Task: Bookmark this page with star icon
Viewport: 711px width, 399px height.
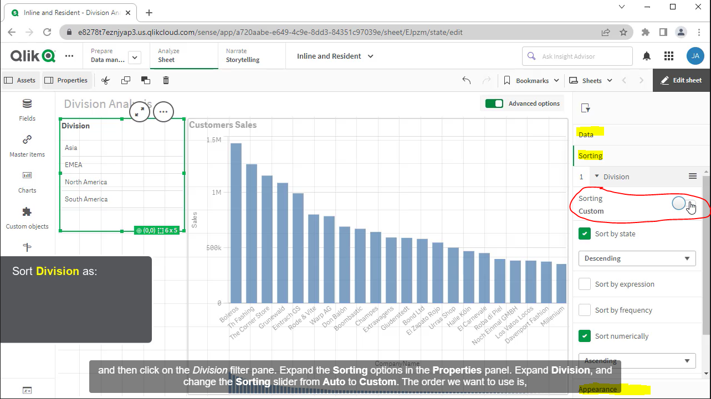Action: click(623, 32)
